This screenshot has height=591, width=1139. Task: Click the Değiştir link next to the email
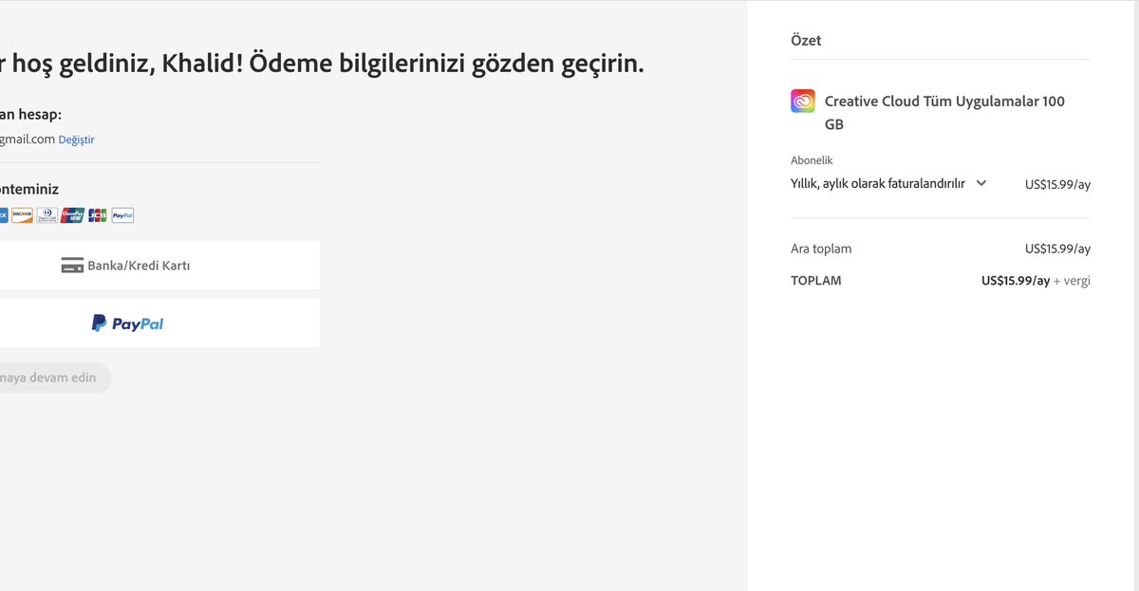76,139
